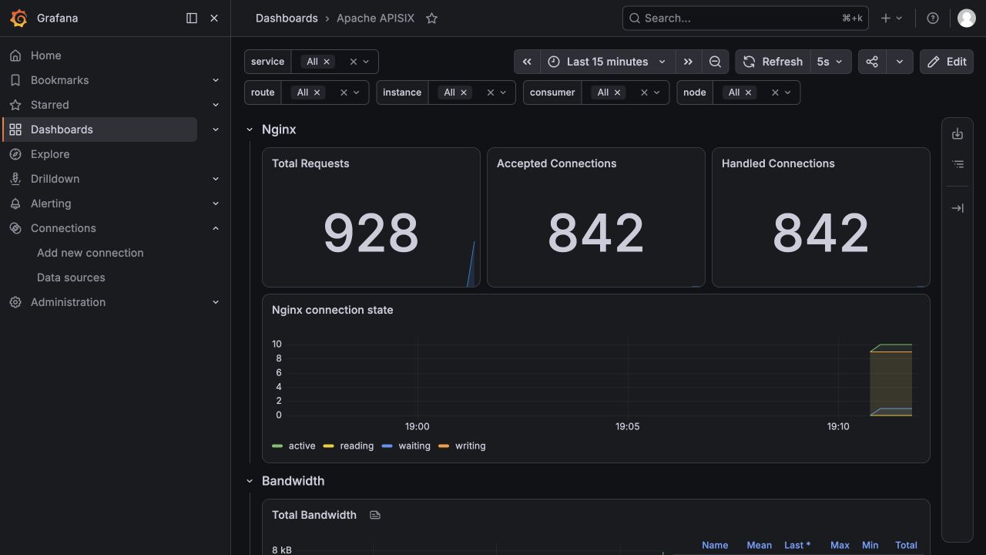Expand the Dashboards section chevron

216,129
